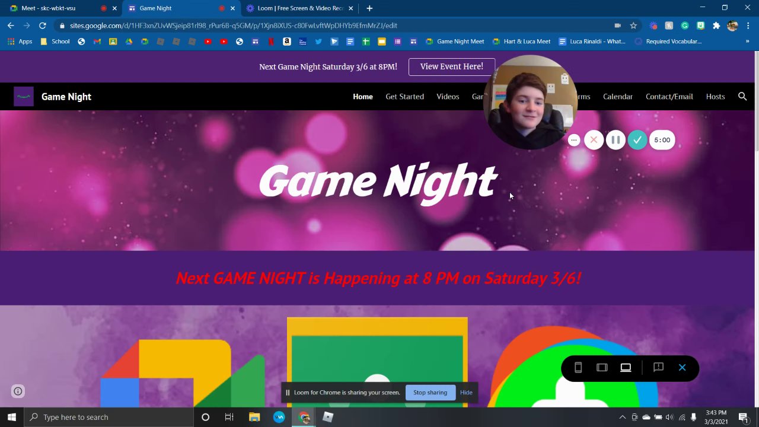Show more bookmarks with the double chevron
Screen dimensions: 759x427
(x=747, y=42)
